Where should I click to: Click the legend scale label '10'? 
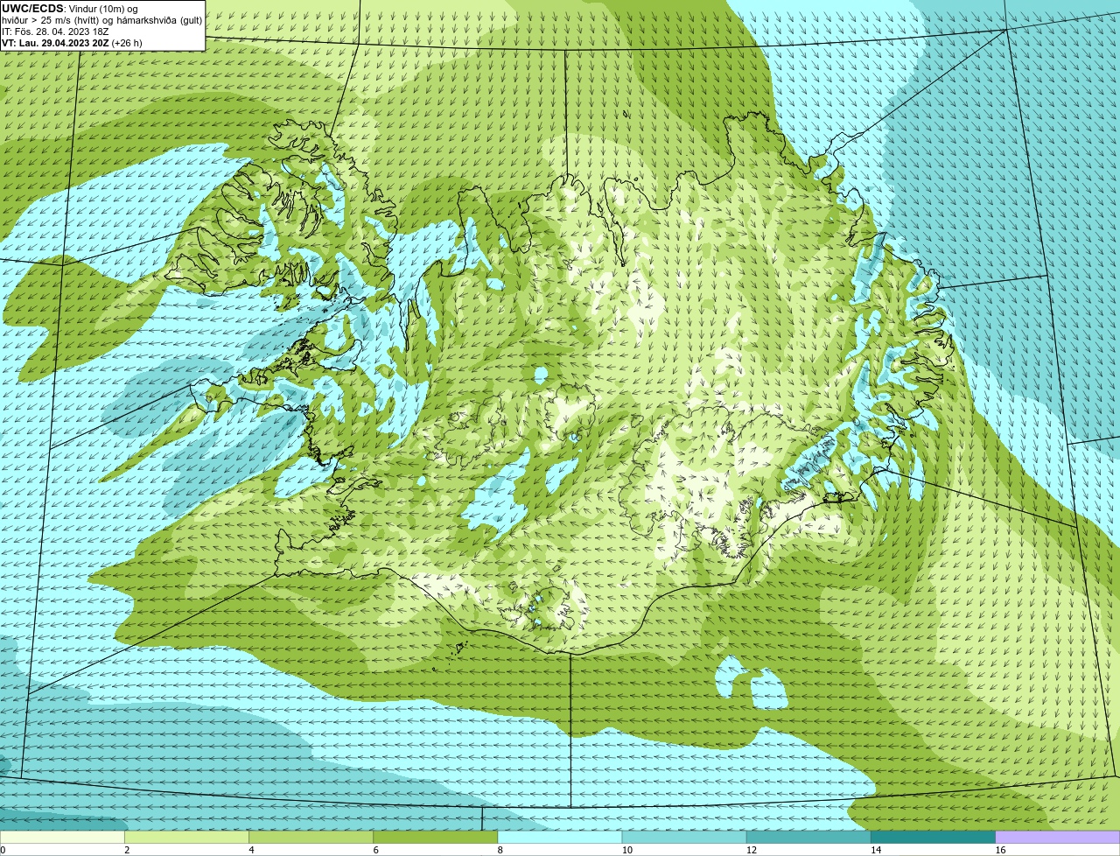[x=626, y=850]
